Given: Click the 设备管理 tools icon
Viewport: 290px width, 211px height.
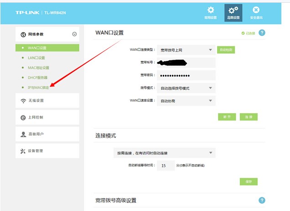Looking at the screenshot, I should coord(23,151).
